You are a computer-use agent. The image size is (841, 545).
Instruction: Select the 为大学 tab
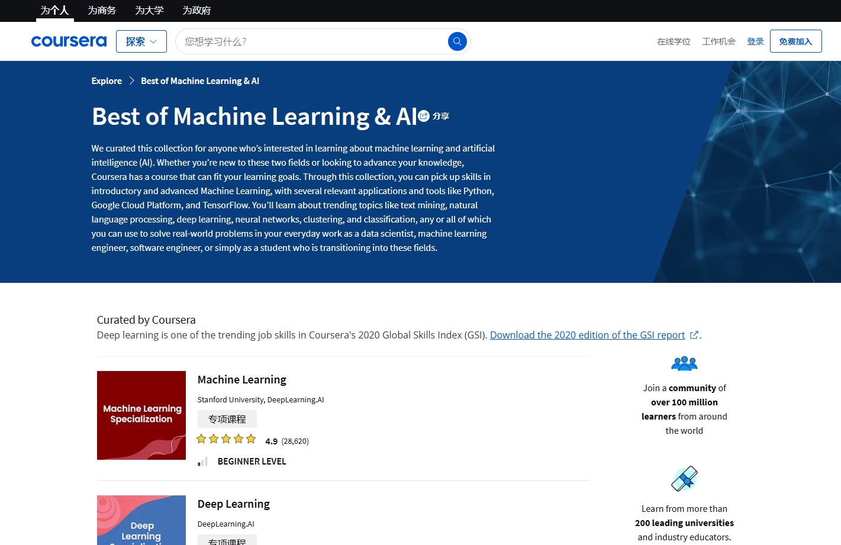tap(149, 10)
